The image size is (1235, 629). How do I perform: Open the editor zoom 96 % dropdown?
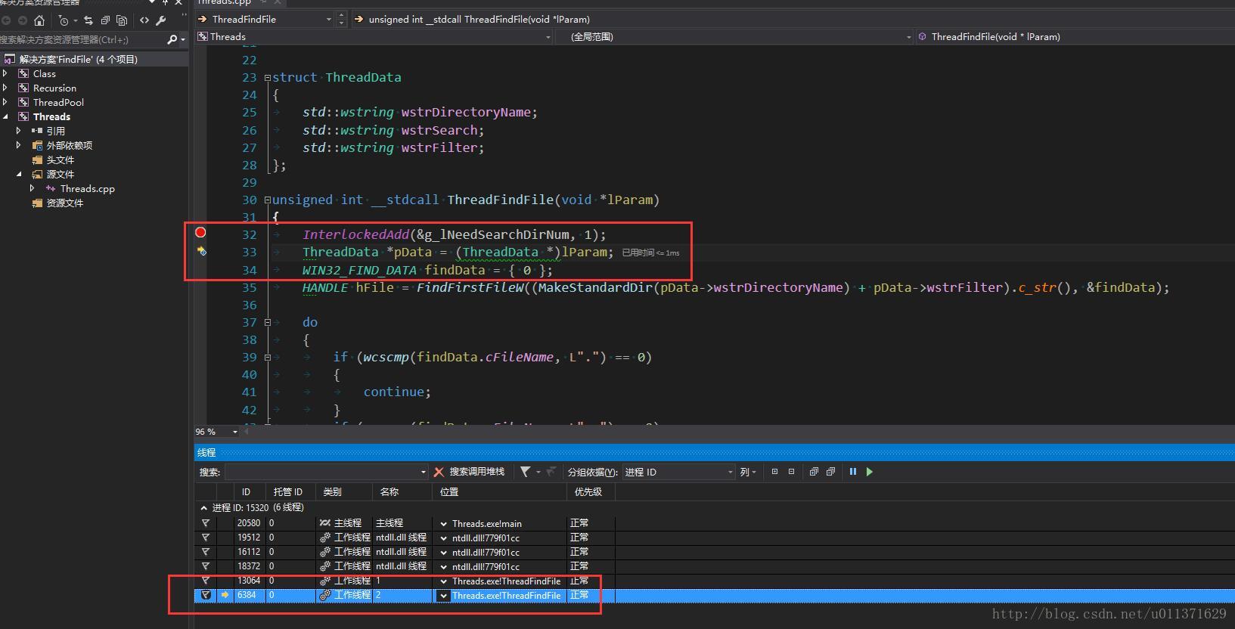point(235,432)
